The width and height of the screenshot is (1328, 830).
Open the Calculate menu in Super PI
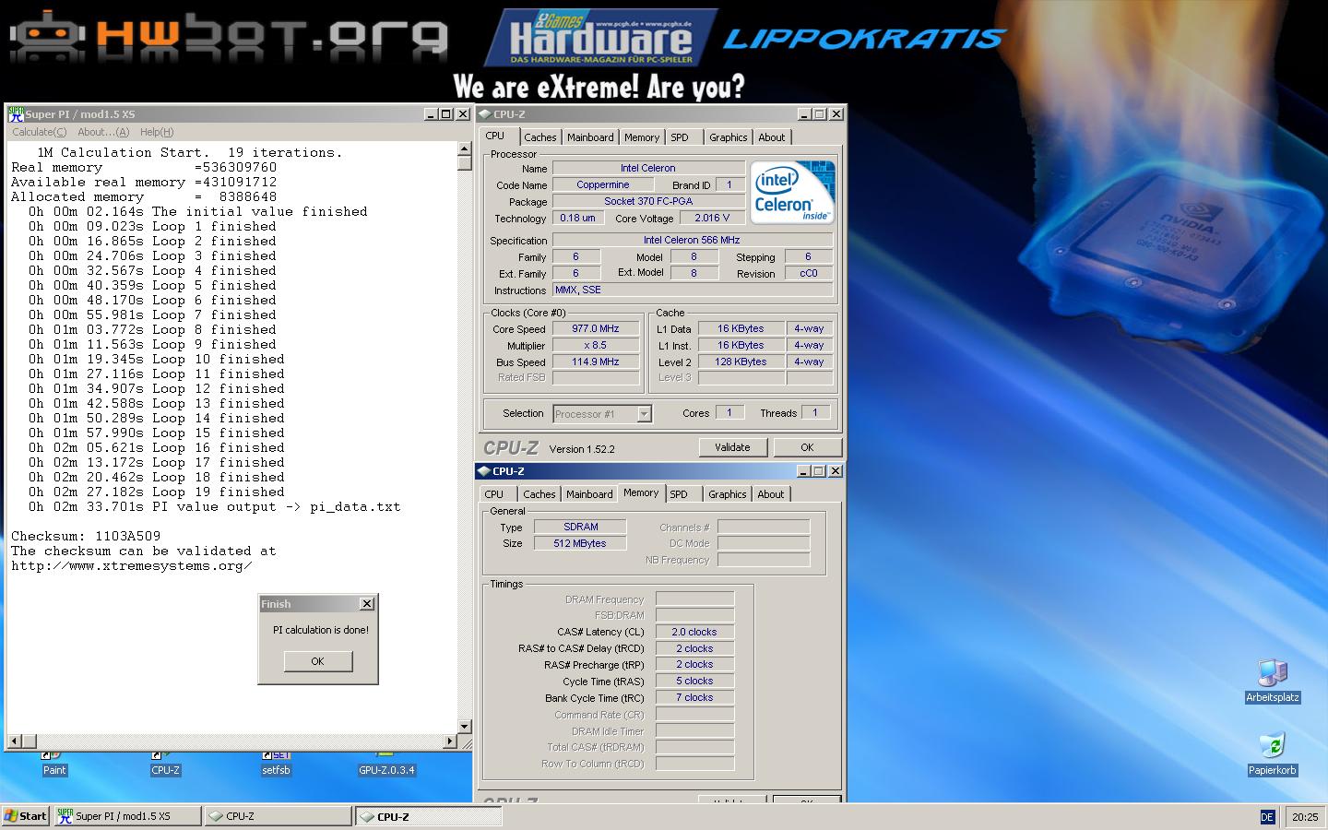(39, 132)
